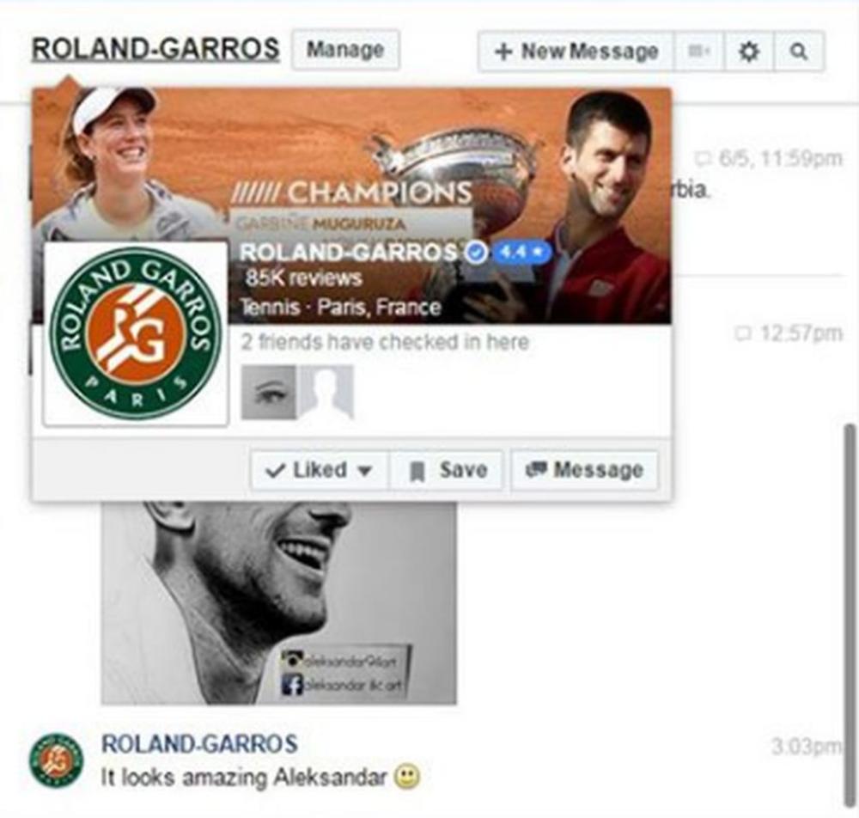
Task: Open first friend's eye profile thumbnail
Action: (268, 393)
